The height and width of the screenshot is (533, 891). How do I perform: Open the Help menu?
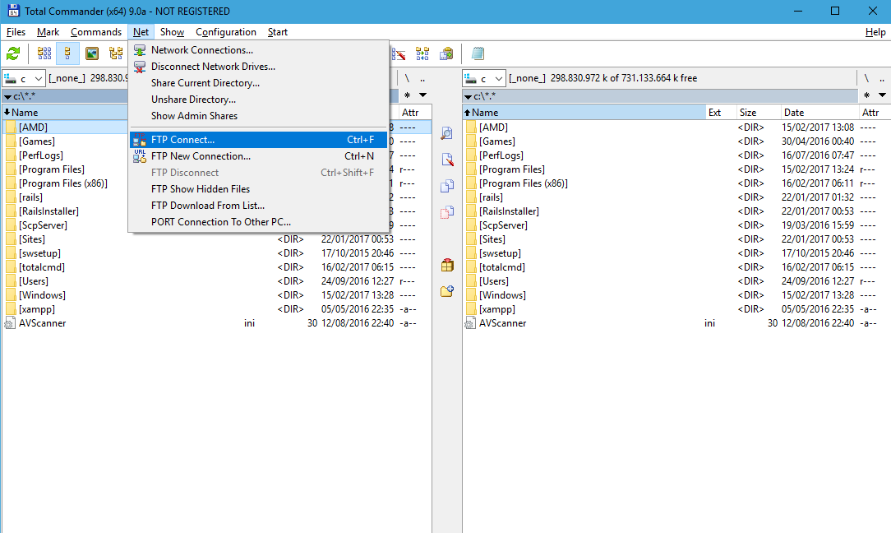[875, 32]
